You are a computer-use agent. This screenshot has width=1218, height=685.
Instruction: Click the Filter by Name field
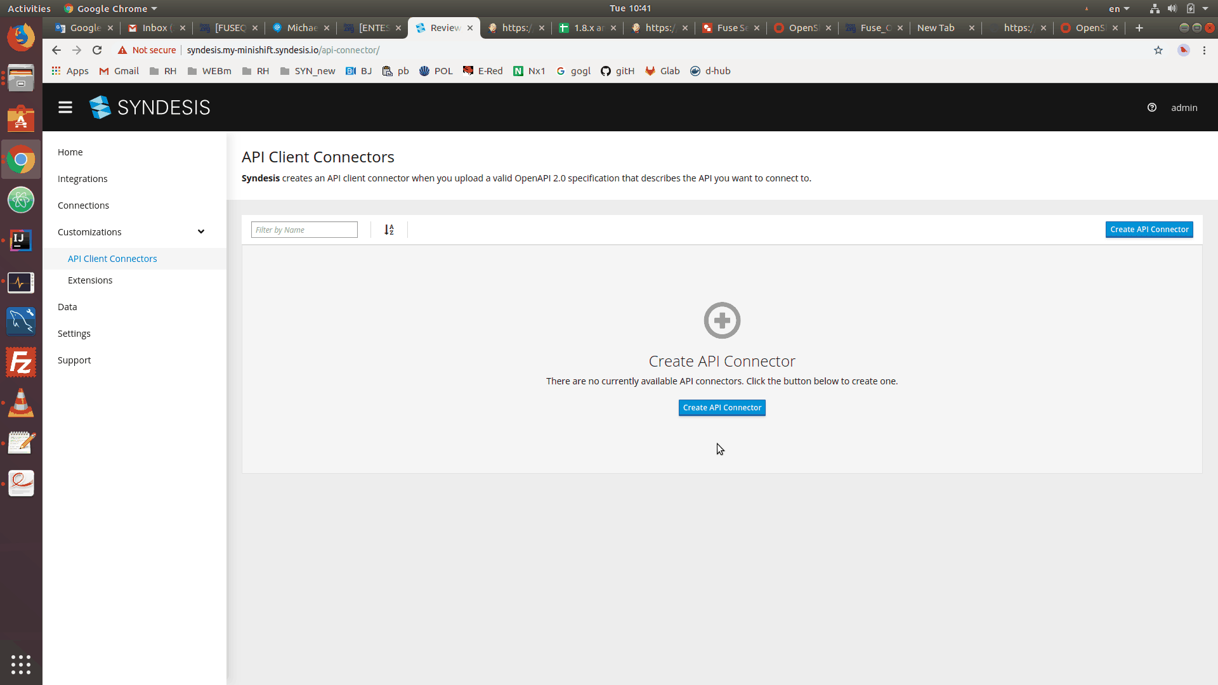[304, 230]
